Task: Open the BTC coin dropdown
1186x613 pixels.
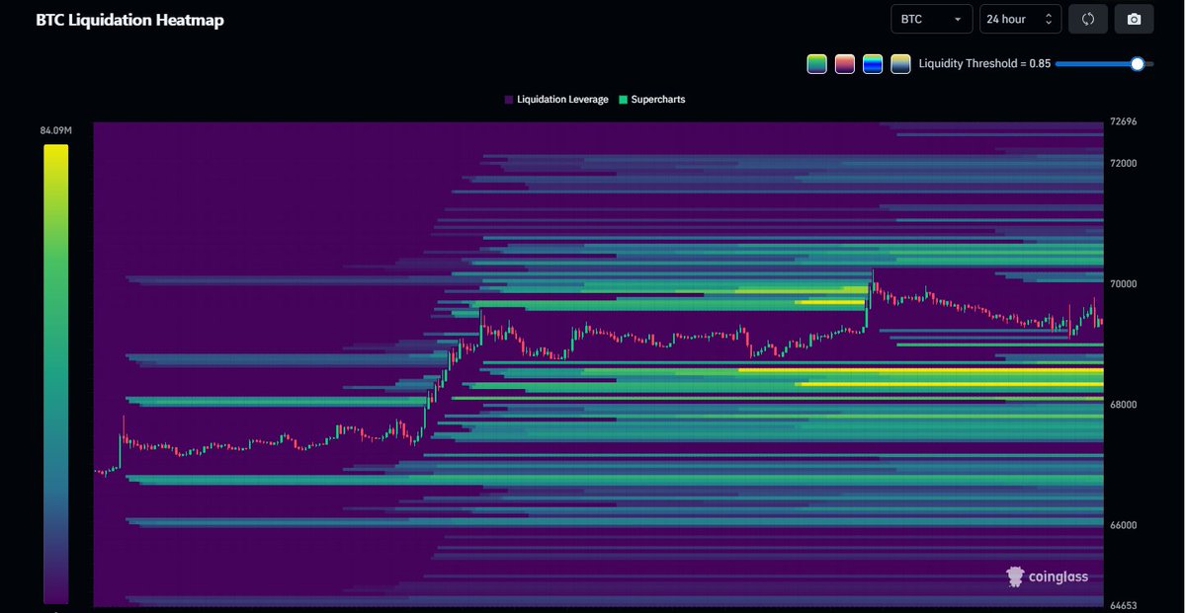Action: [x=931, y=19]
